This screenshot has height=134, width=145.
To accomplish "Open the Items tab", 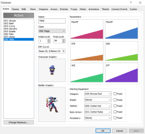I will (33, 9).
